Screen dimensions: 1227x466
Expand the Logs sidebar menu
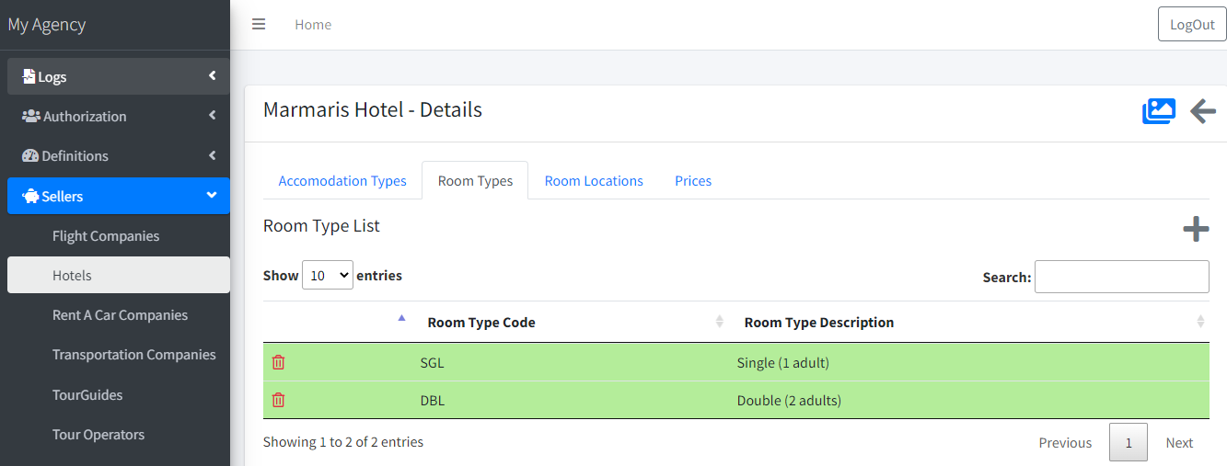click(118, 76)
